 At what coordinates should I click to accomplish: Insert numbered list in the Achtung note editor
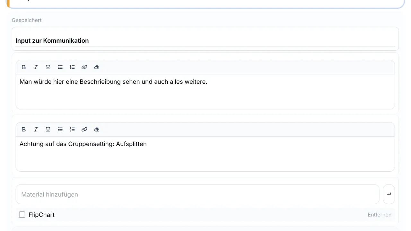click(x=72, y=129)
